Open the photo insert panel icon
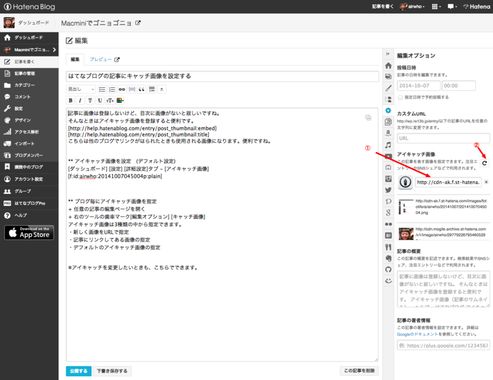The image size is (493, 380). point(388,77)
